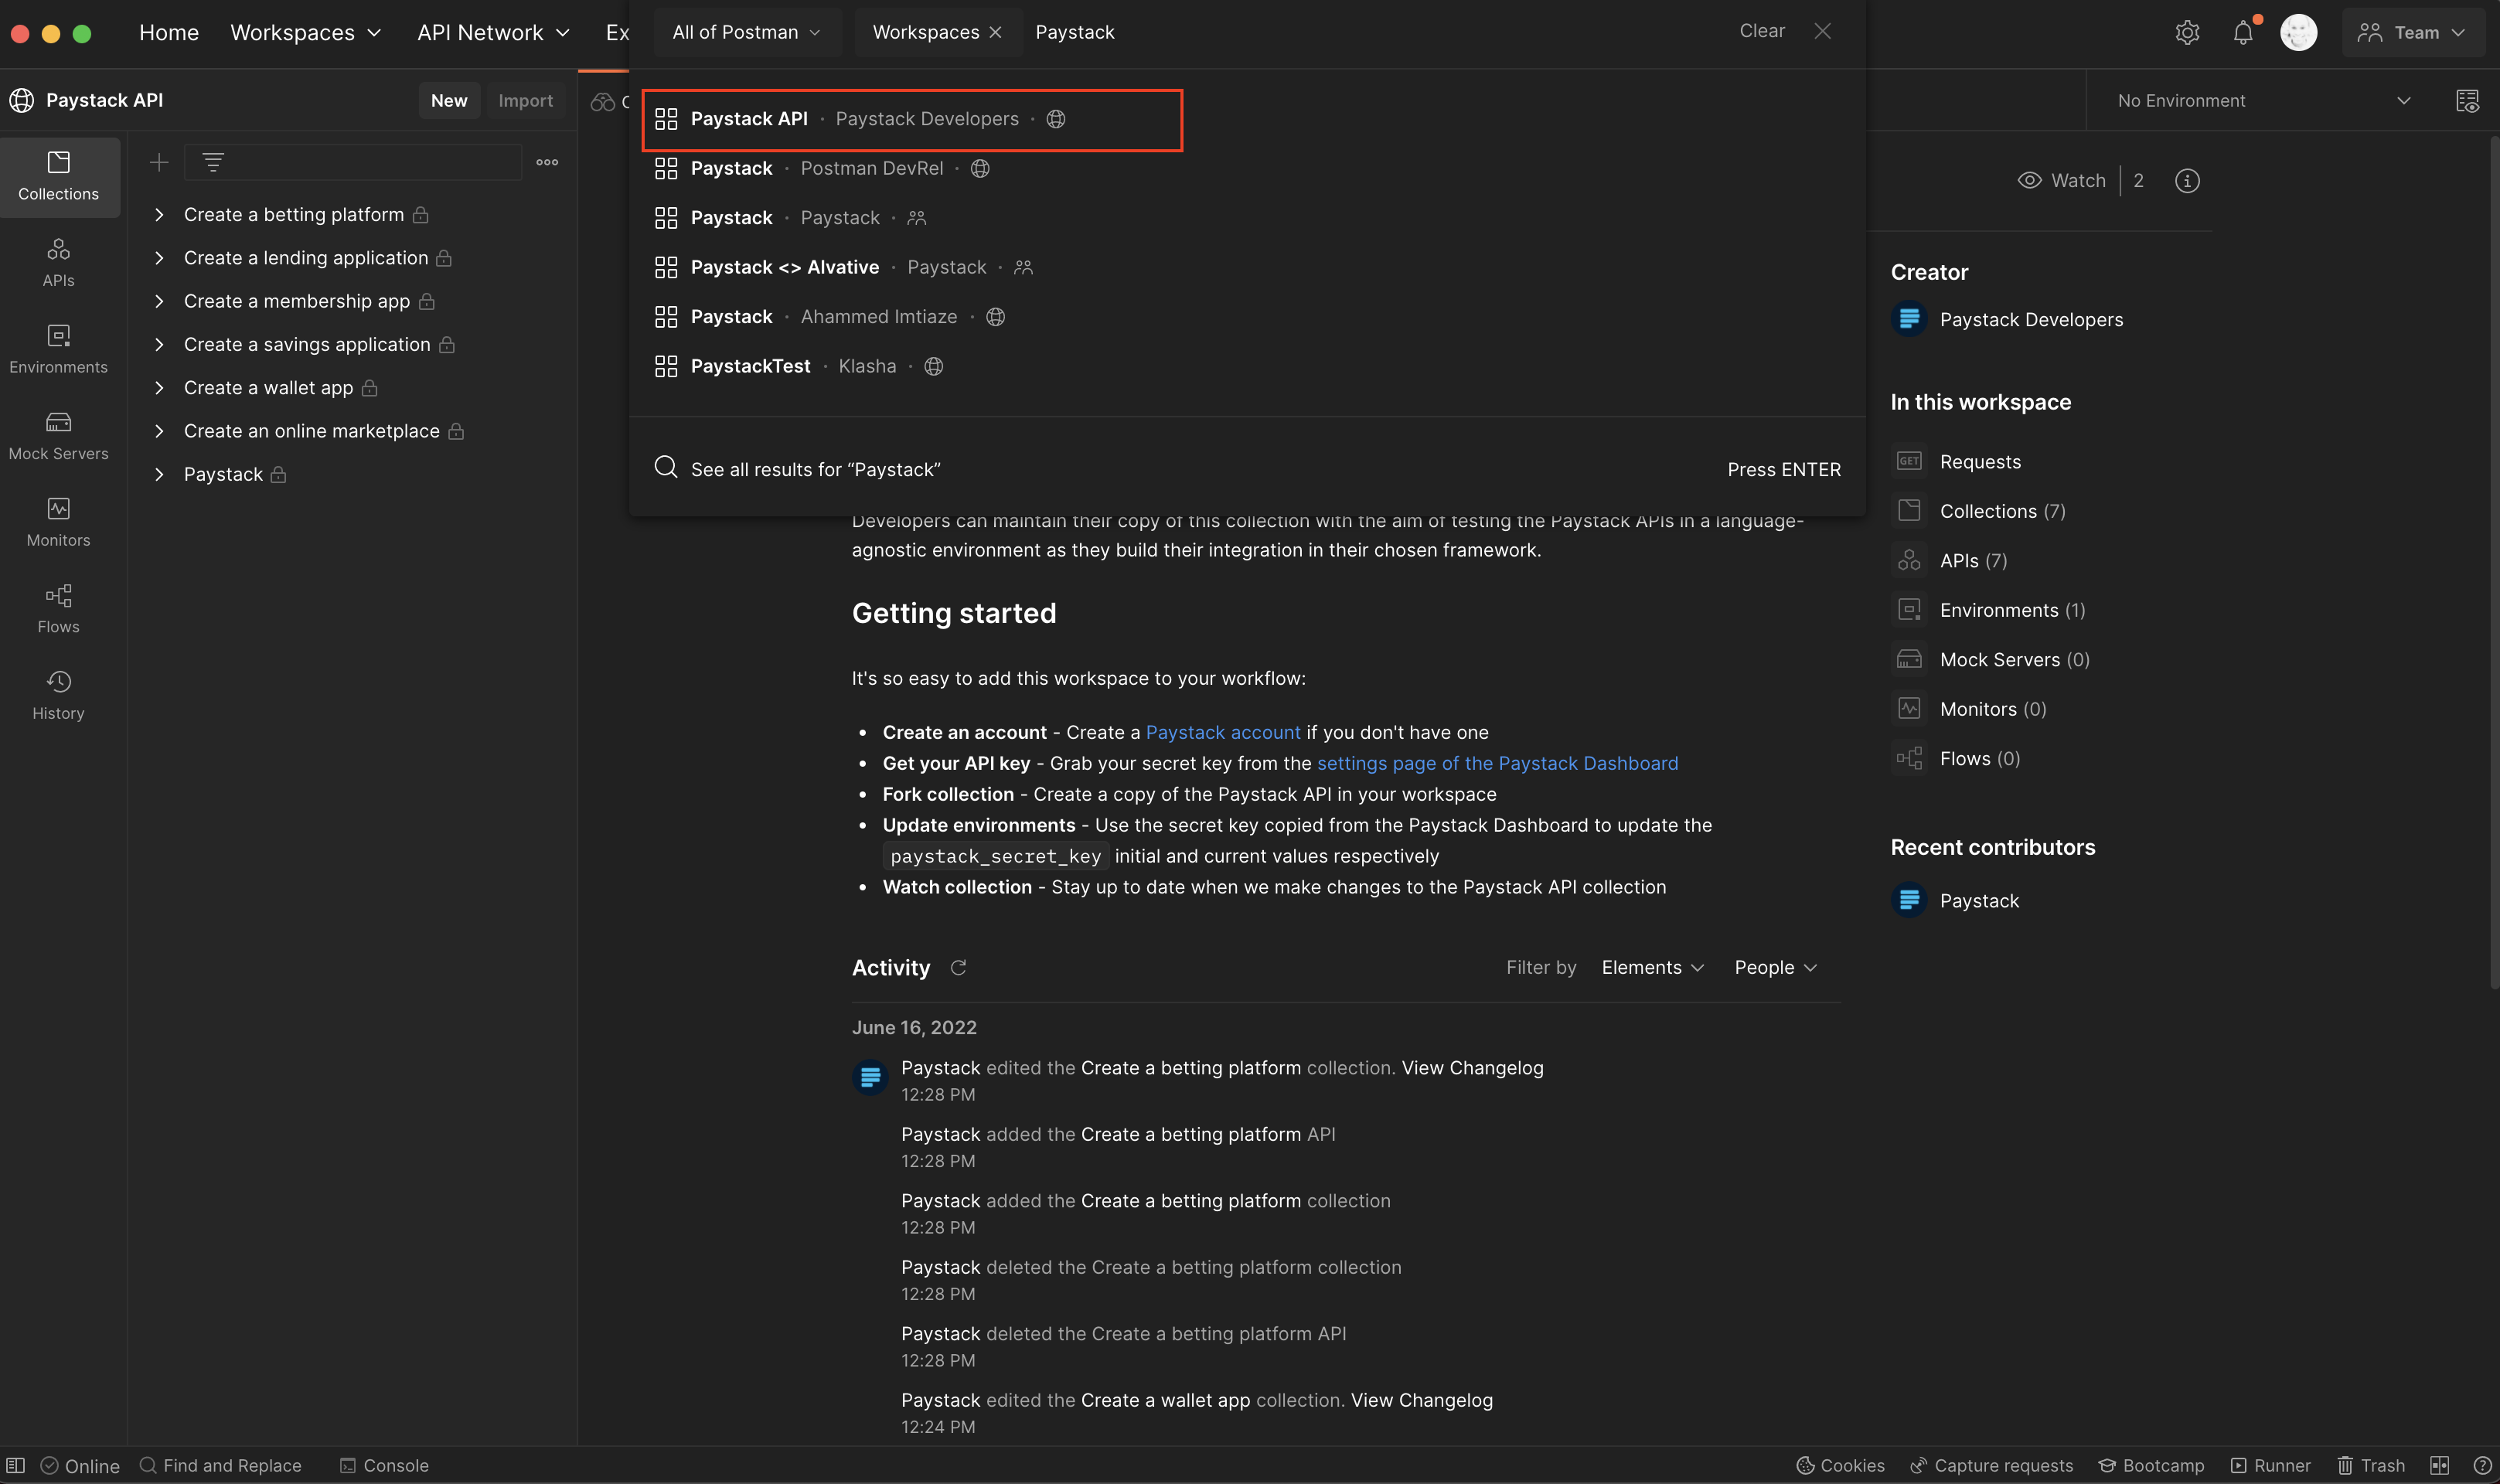Viewport: 2500px width, 1484px height.
Task: Refresh the Activity feed
Action: 958,968
